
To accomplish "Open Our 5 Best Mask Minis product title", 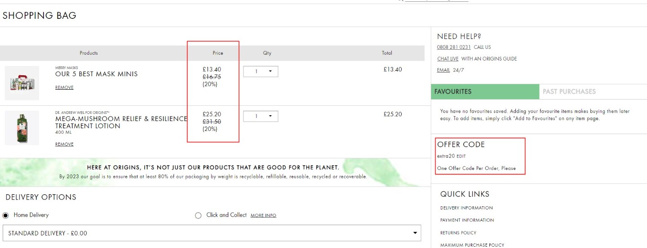I will coord(97,74).
